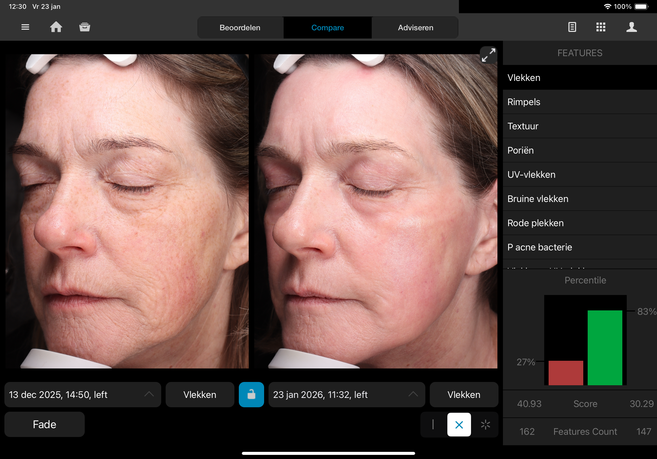Viewport: 657px width, 459px height.
Task: Click the Vlekken button under left image
Action: click(200, 395)
